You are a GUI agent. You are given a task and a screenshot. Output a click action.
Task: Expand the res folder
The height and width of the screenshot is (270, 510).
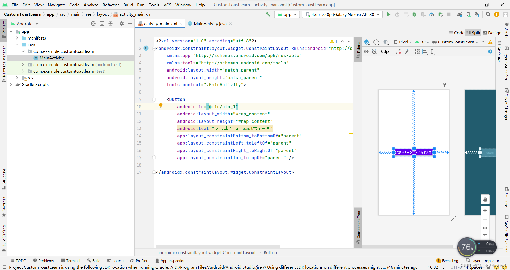(17, 78)
